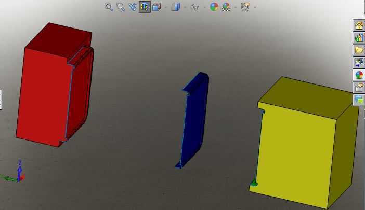This screenshot has width=365, height=210.
Task: Expand the View Orientation dropdown arrow
Action: 166,7
